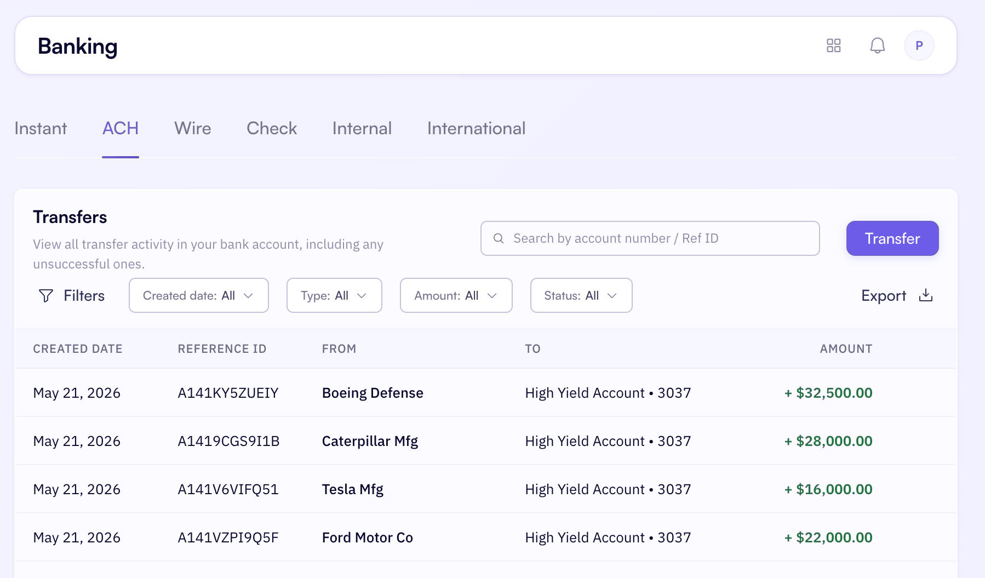This screenshot has height=578, width=985.
Task: Switch to the Wire tab
Action: click(193, 128)
